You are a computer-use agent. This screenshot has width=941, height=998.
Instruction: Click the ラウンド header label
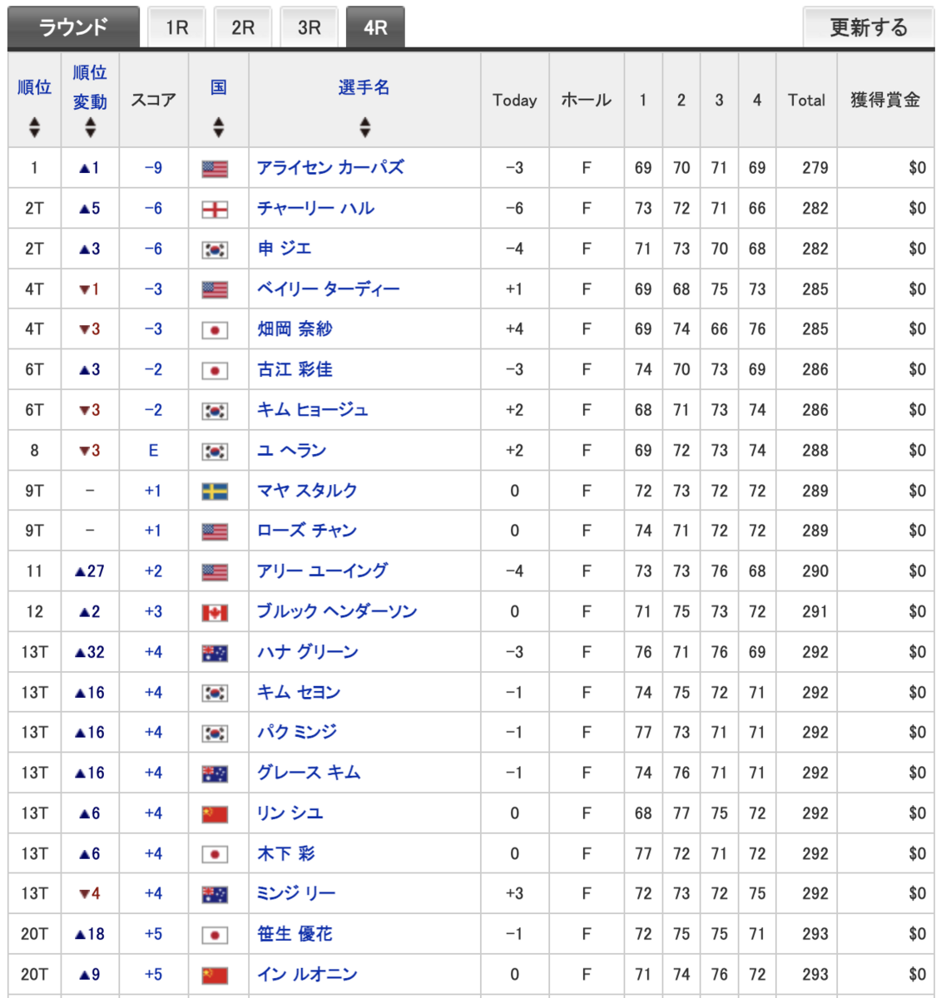click(x=73, y=27)
